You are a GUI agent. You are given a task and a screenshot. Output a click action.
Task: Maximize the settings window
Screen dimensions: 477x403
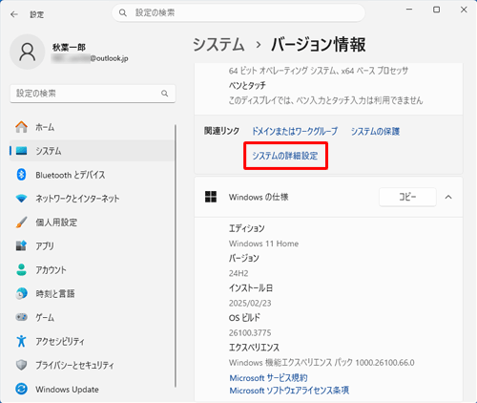pos(437,10)
